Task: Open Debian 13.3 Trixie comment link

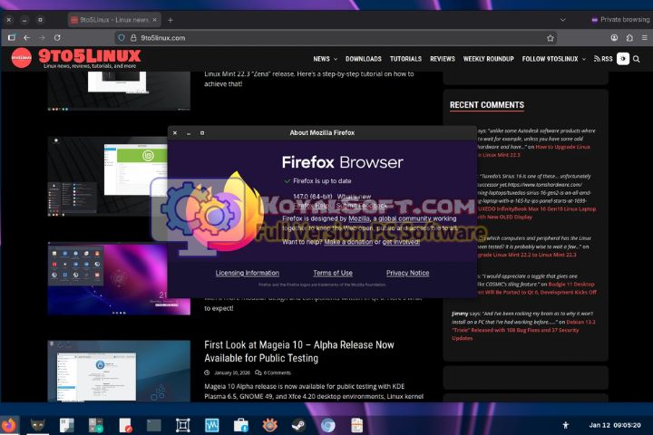Action: click(x=523, y=330)
